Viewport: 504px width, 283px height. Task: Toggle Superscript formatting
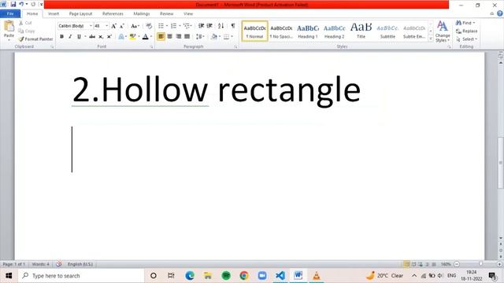tap(109, 37)
